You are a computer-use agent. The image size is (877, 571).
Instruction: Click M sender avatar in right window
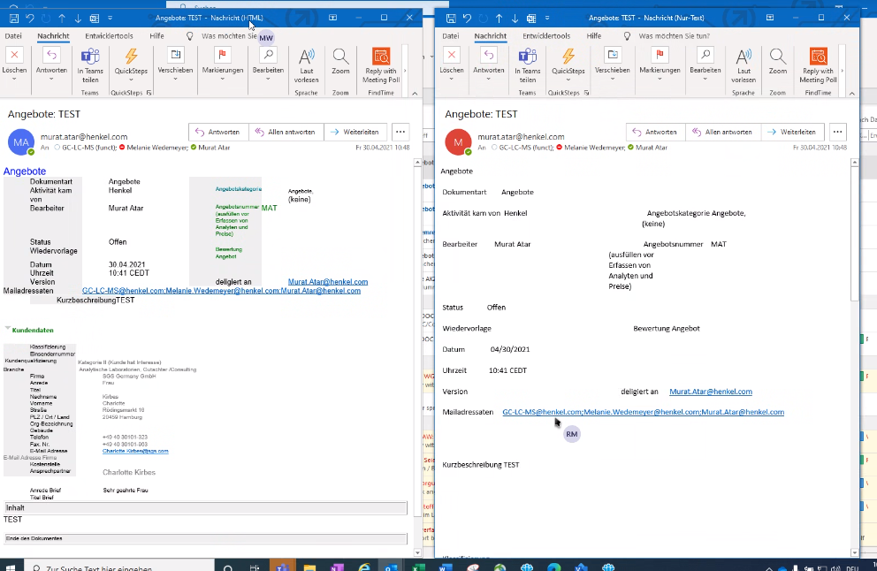(458, 142)
